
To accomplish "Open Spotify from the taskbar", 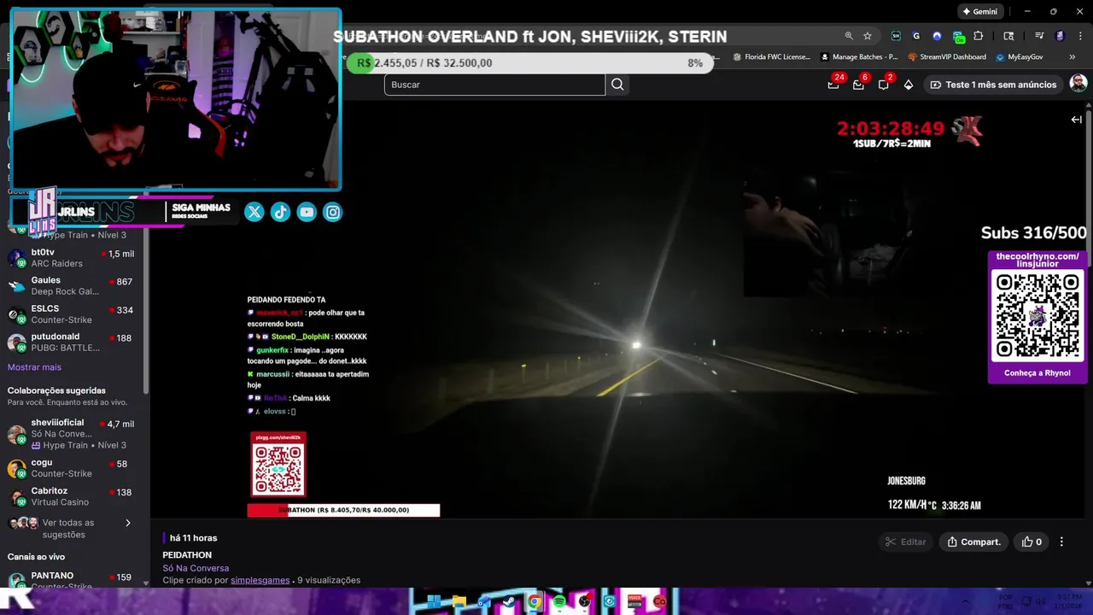I will point(559,601).
